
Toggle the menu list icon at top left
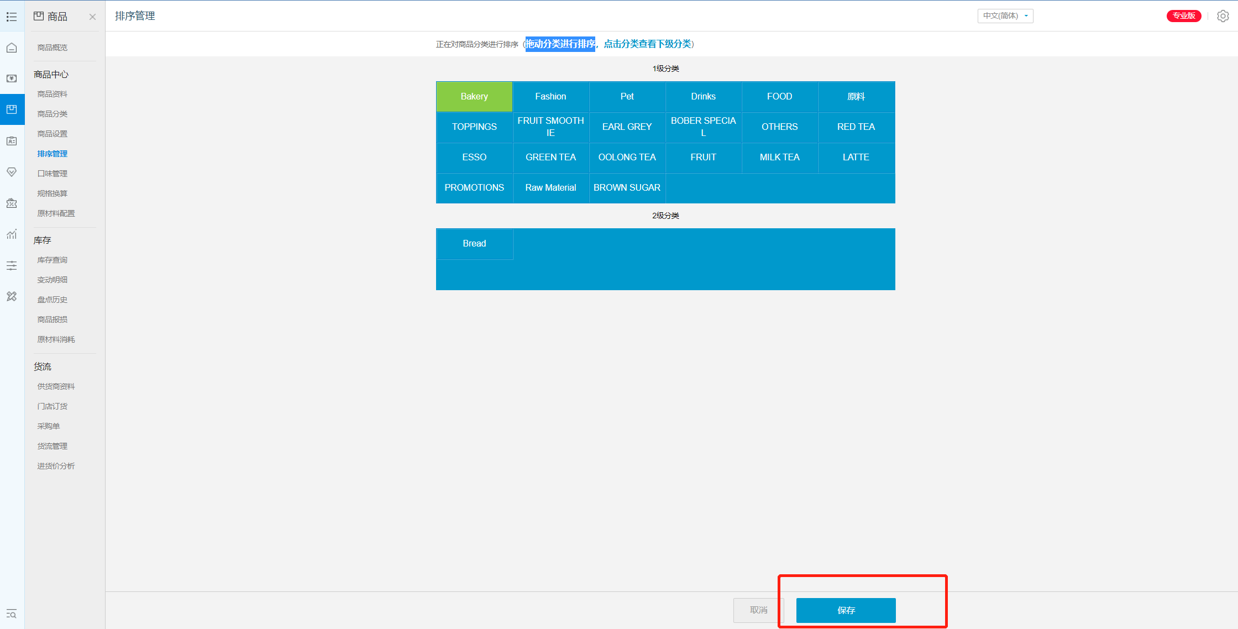tap(12, 17)
